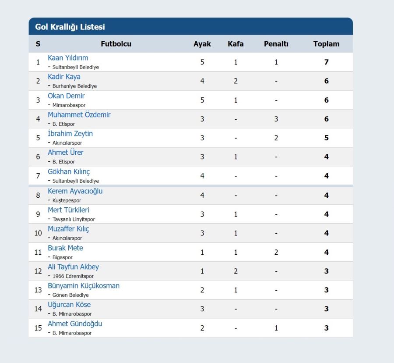Screen dimensions: 394x363
Task: Select Ahmet Gündoğdu player link
Action: pos(75,324)
